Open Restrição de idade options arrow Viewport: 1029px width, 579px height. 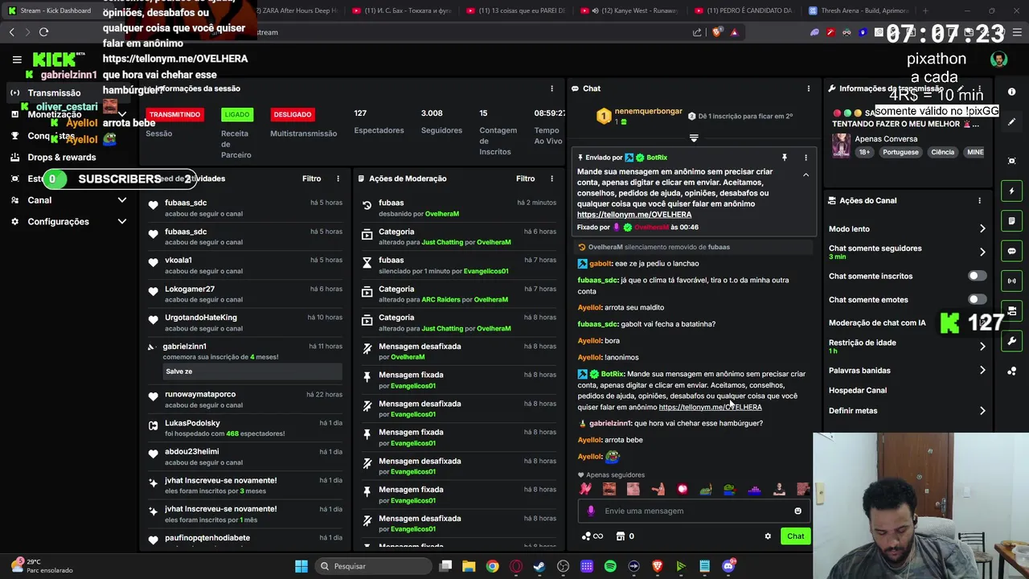(982, 347)
